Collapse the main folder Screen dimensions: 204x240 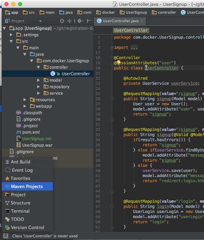18,48
